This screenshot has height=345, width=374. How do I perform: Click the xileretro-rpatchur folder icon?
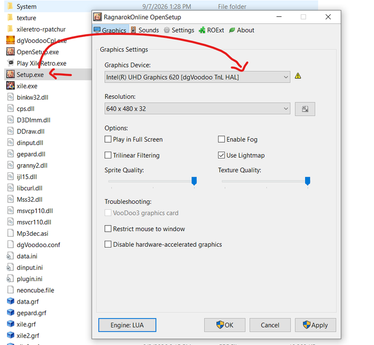[x=10, y=29]
